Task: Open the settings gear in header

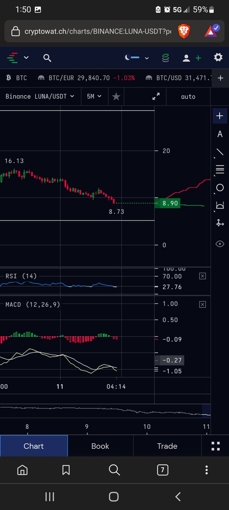Action: [218, 57]
